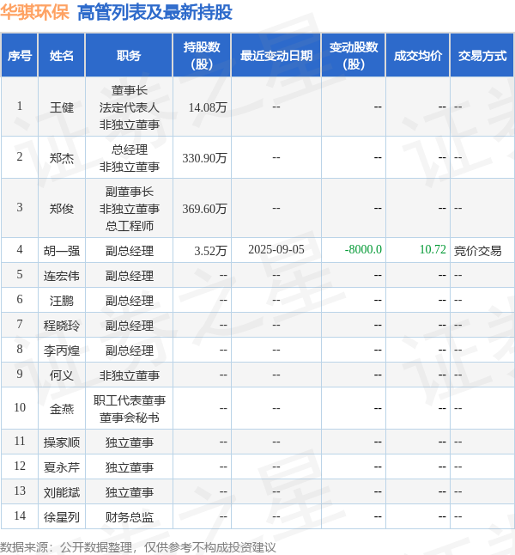Click the 财务总监 position cell

(x=130, y=517)
